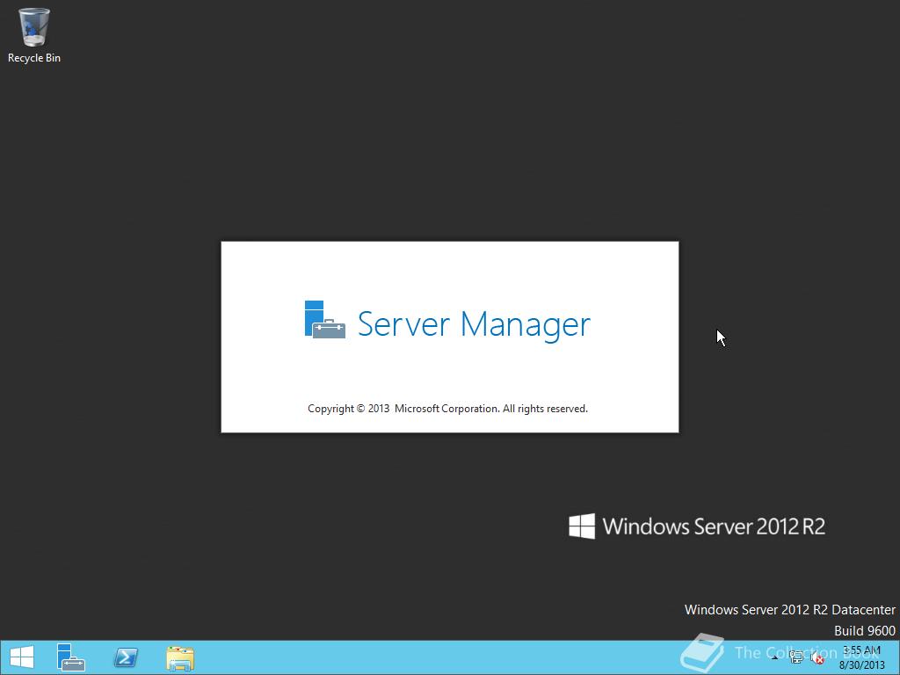Open the Start button on the taskbar
The height and width of the screenshot is (675, 900).
tap(22, 657)
